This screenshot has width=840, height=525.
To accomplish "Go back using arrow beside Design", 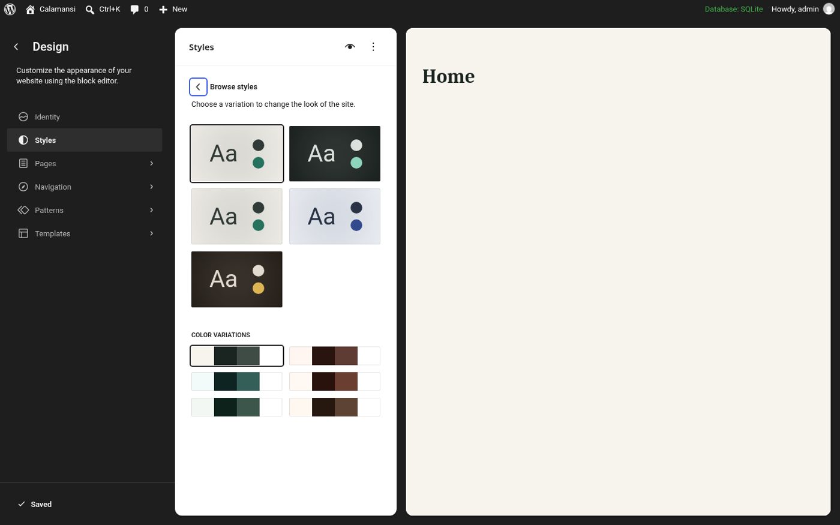I will click(16, 47).
